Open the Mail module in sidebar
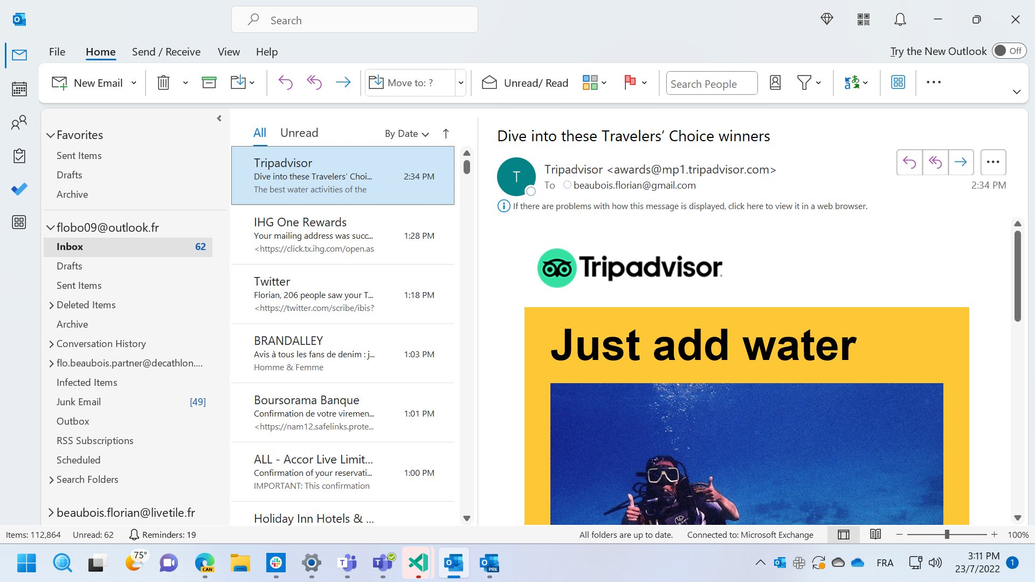The height and width of the screenshot is (582, 1035). (19, 55)
